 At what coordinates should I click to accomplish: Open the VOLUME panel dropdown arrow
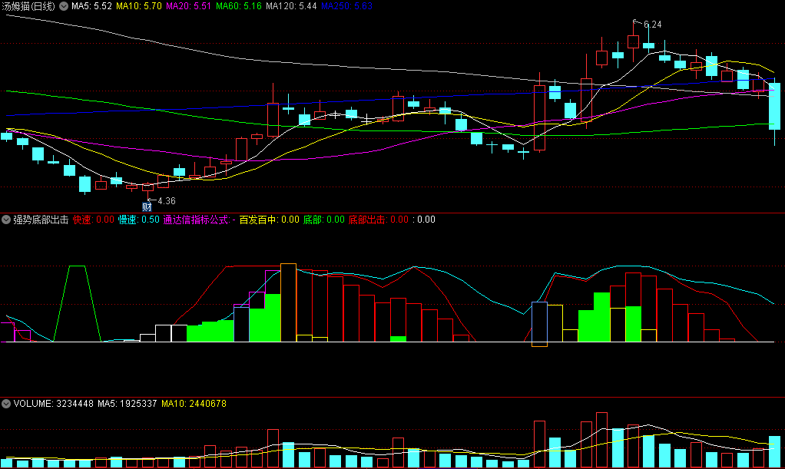6,404
